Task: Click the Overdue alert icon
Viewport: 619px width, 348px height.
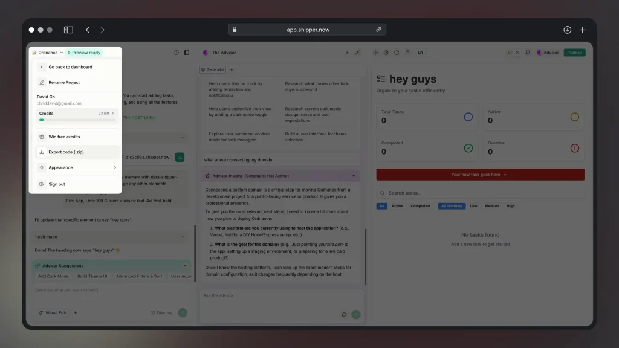Action: (x=575, y=149)
